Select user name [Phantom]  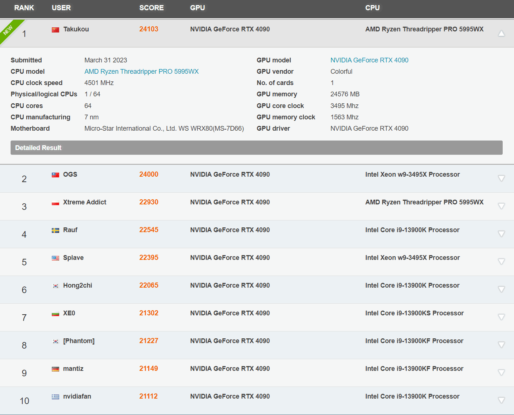point(79,341)
